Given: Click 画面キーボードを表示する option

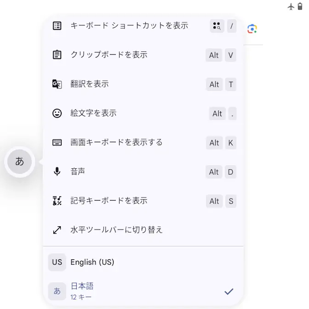Looking at the screenshot, I should tap(116, 143).
